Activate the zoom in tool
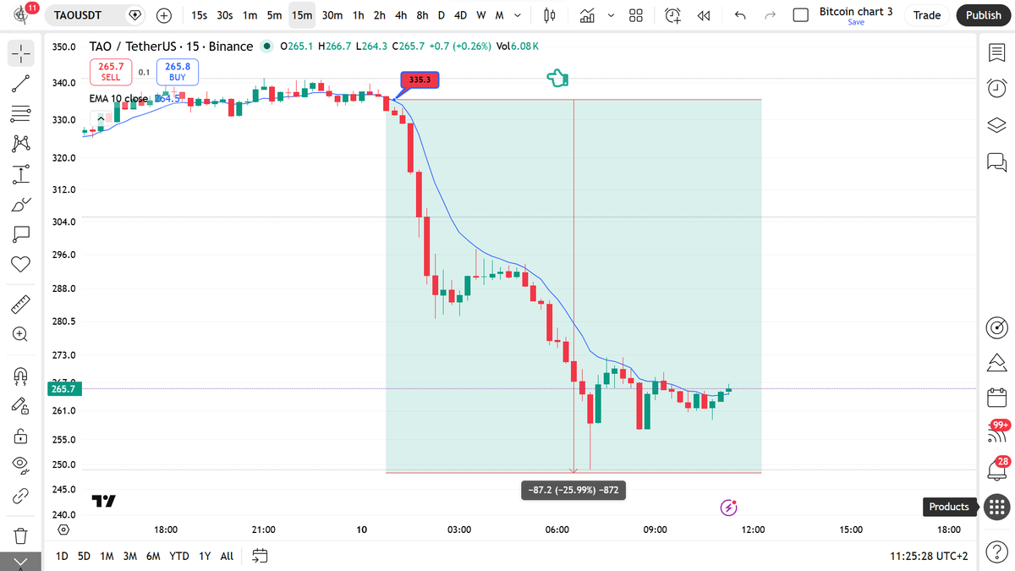 pyautogui.click(x=21, y=334)
